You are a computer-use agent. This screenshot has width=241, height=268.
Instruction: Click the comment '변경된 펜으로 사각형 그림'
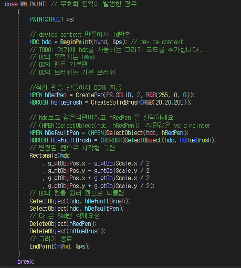(72, 148)
